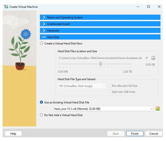Click disk location browse icon beside path
Viewport: 166px width, 141px height.
(153, 58)
